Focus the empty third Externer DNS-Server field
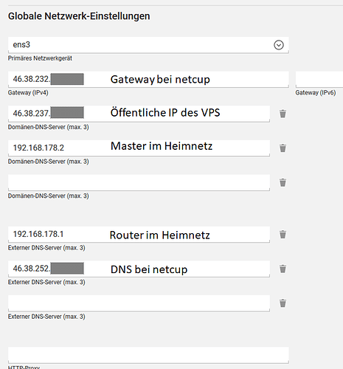 coord(139,303)
